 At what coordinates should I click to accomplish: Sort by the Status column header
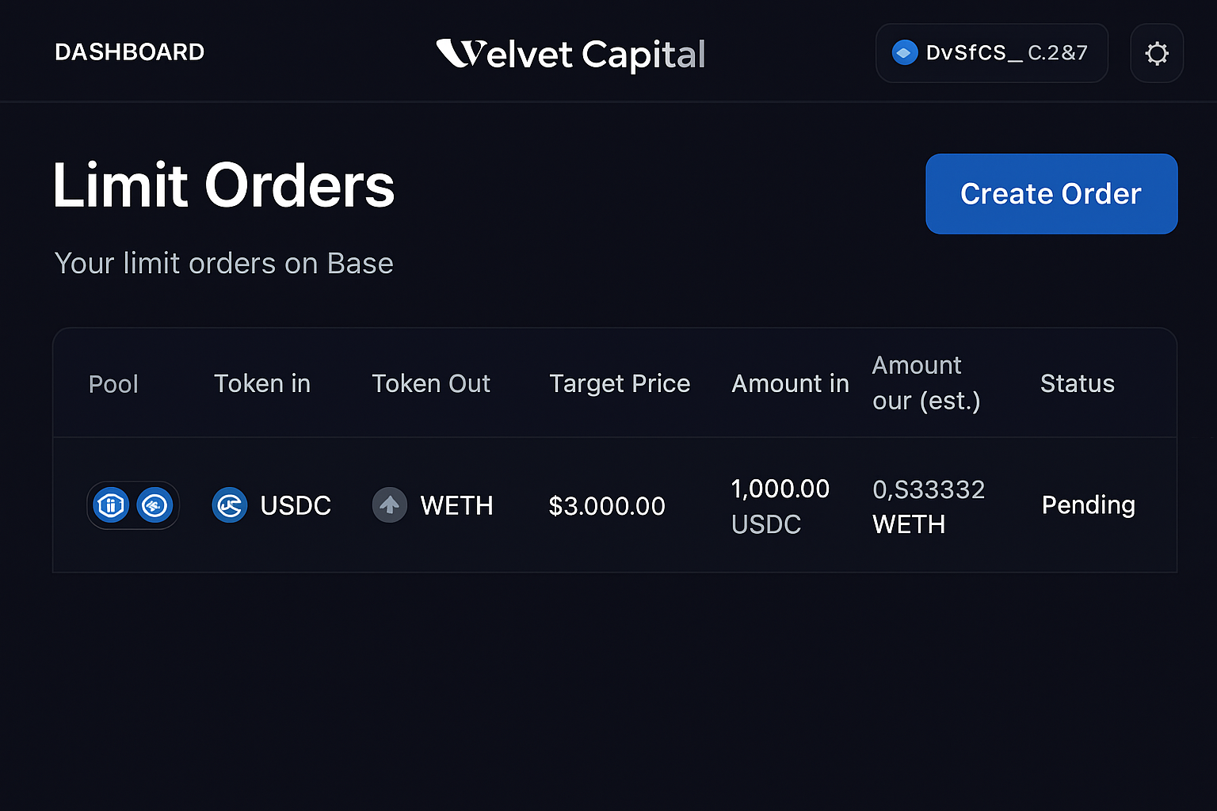coord(1077,383)
